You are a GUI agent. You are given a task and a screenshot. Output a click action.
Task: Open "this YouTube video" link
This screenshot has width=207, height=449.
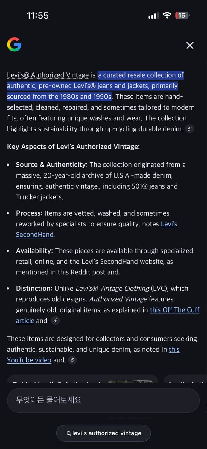(29, 360)
